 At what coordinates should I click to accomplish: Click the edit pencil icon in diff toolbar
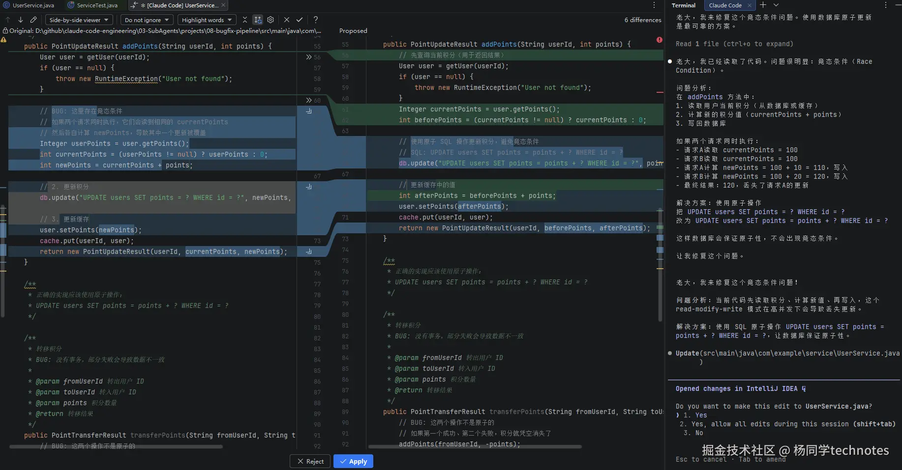[x=33, y=20]
